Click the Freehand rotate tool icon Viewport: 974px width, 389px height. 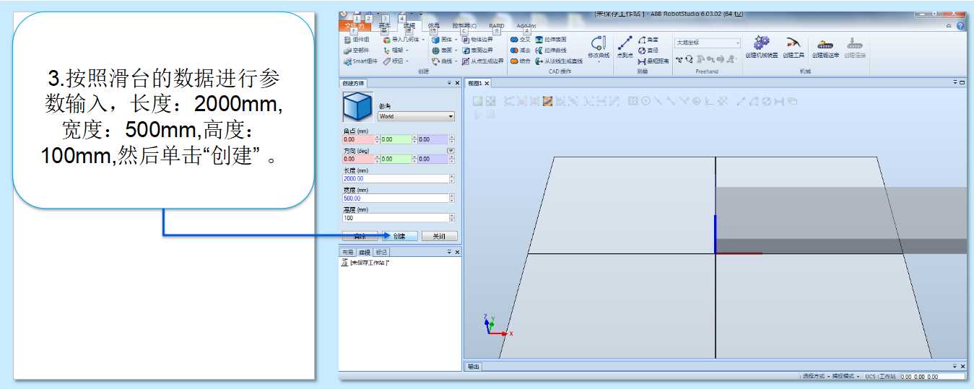click(689, 60)
